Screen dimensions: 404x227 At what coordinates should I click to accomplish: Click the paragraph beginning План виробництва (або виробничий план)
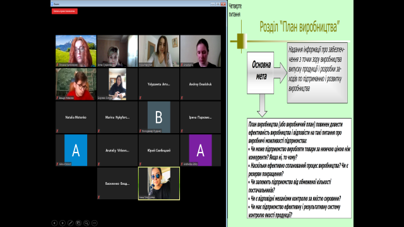(x=296, y=132)
